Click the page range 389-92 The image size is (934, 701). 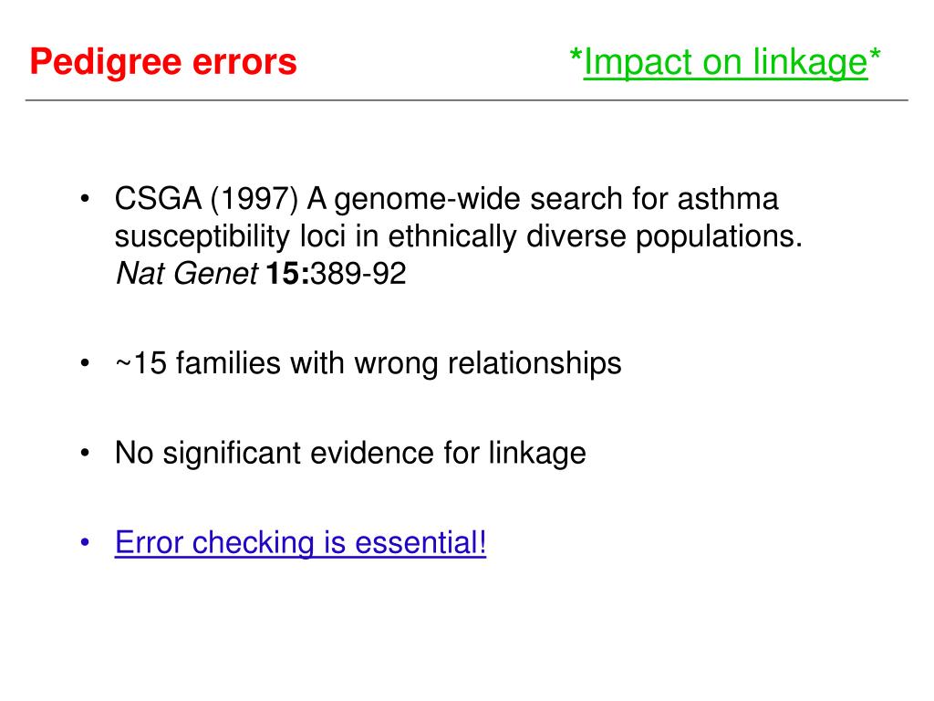point(358,274)
